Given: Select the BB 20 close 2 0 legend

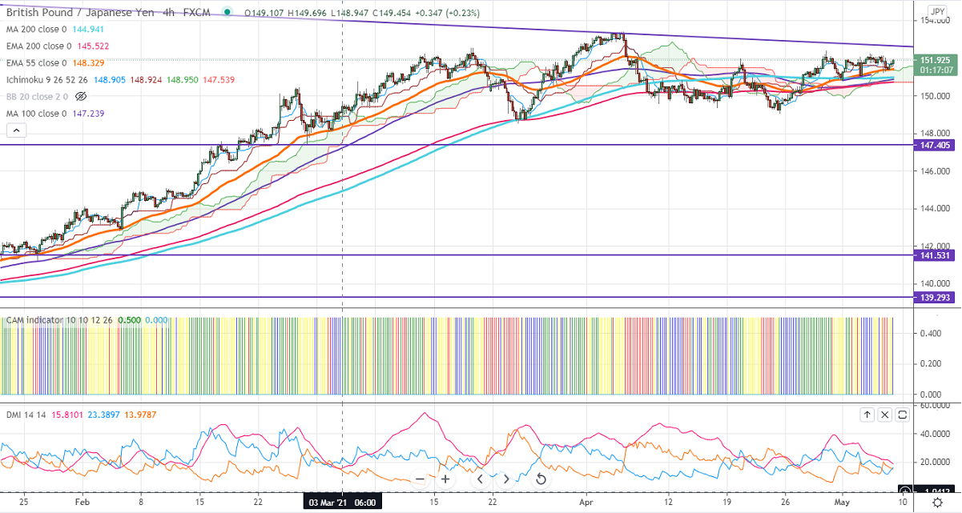Looking at the screenshot, I should (x=38, y=96).
